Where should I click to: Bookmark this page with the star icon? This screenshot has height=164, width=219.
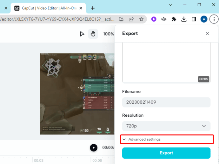[141, 19]
